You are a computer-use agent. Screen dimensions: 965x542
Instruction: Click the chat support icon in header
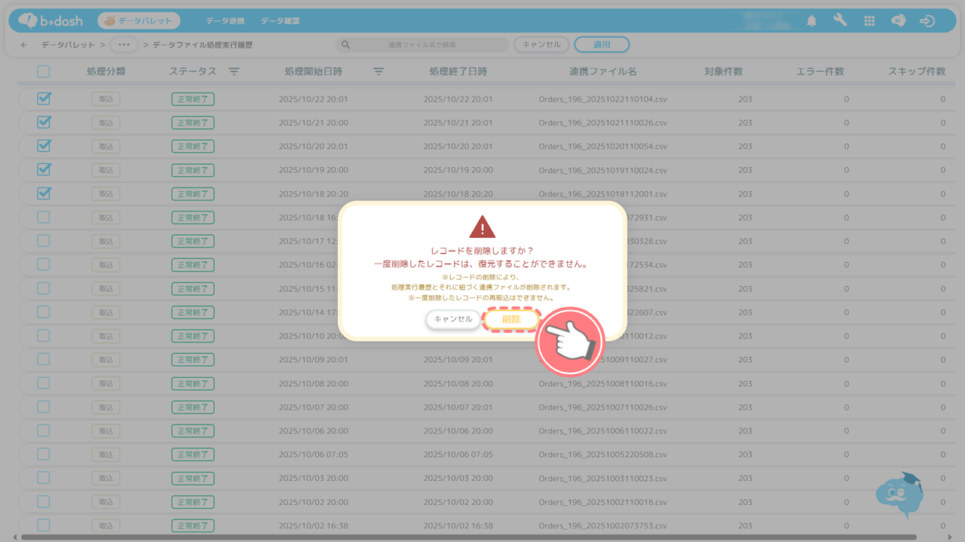point(898,21)
